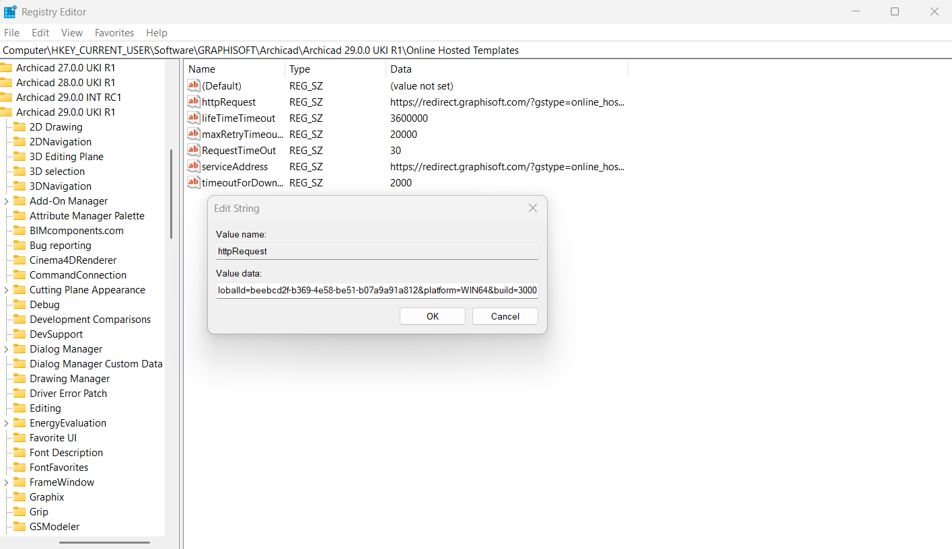
Task: Click folder icon of Add-On Manager key
Action: coord(20,200)
